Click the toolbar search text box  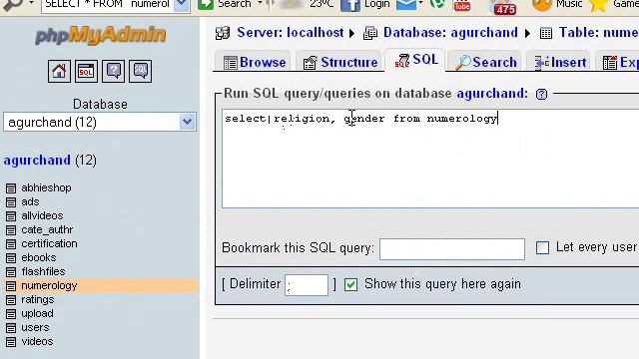(x=108, y=5)
